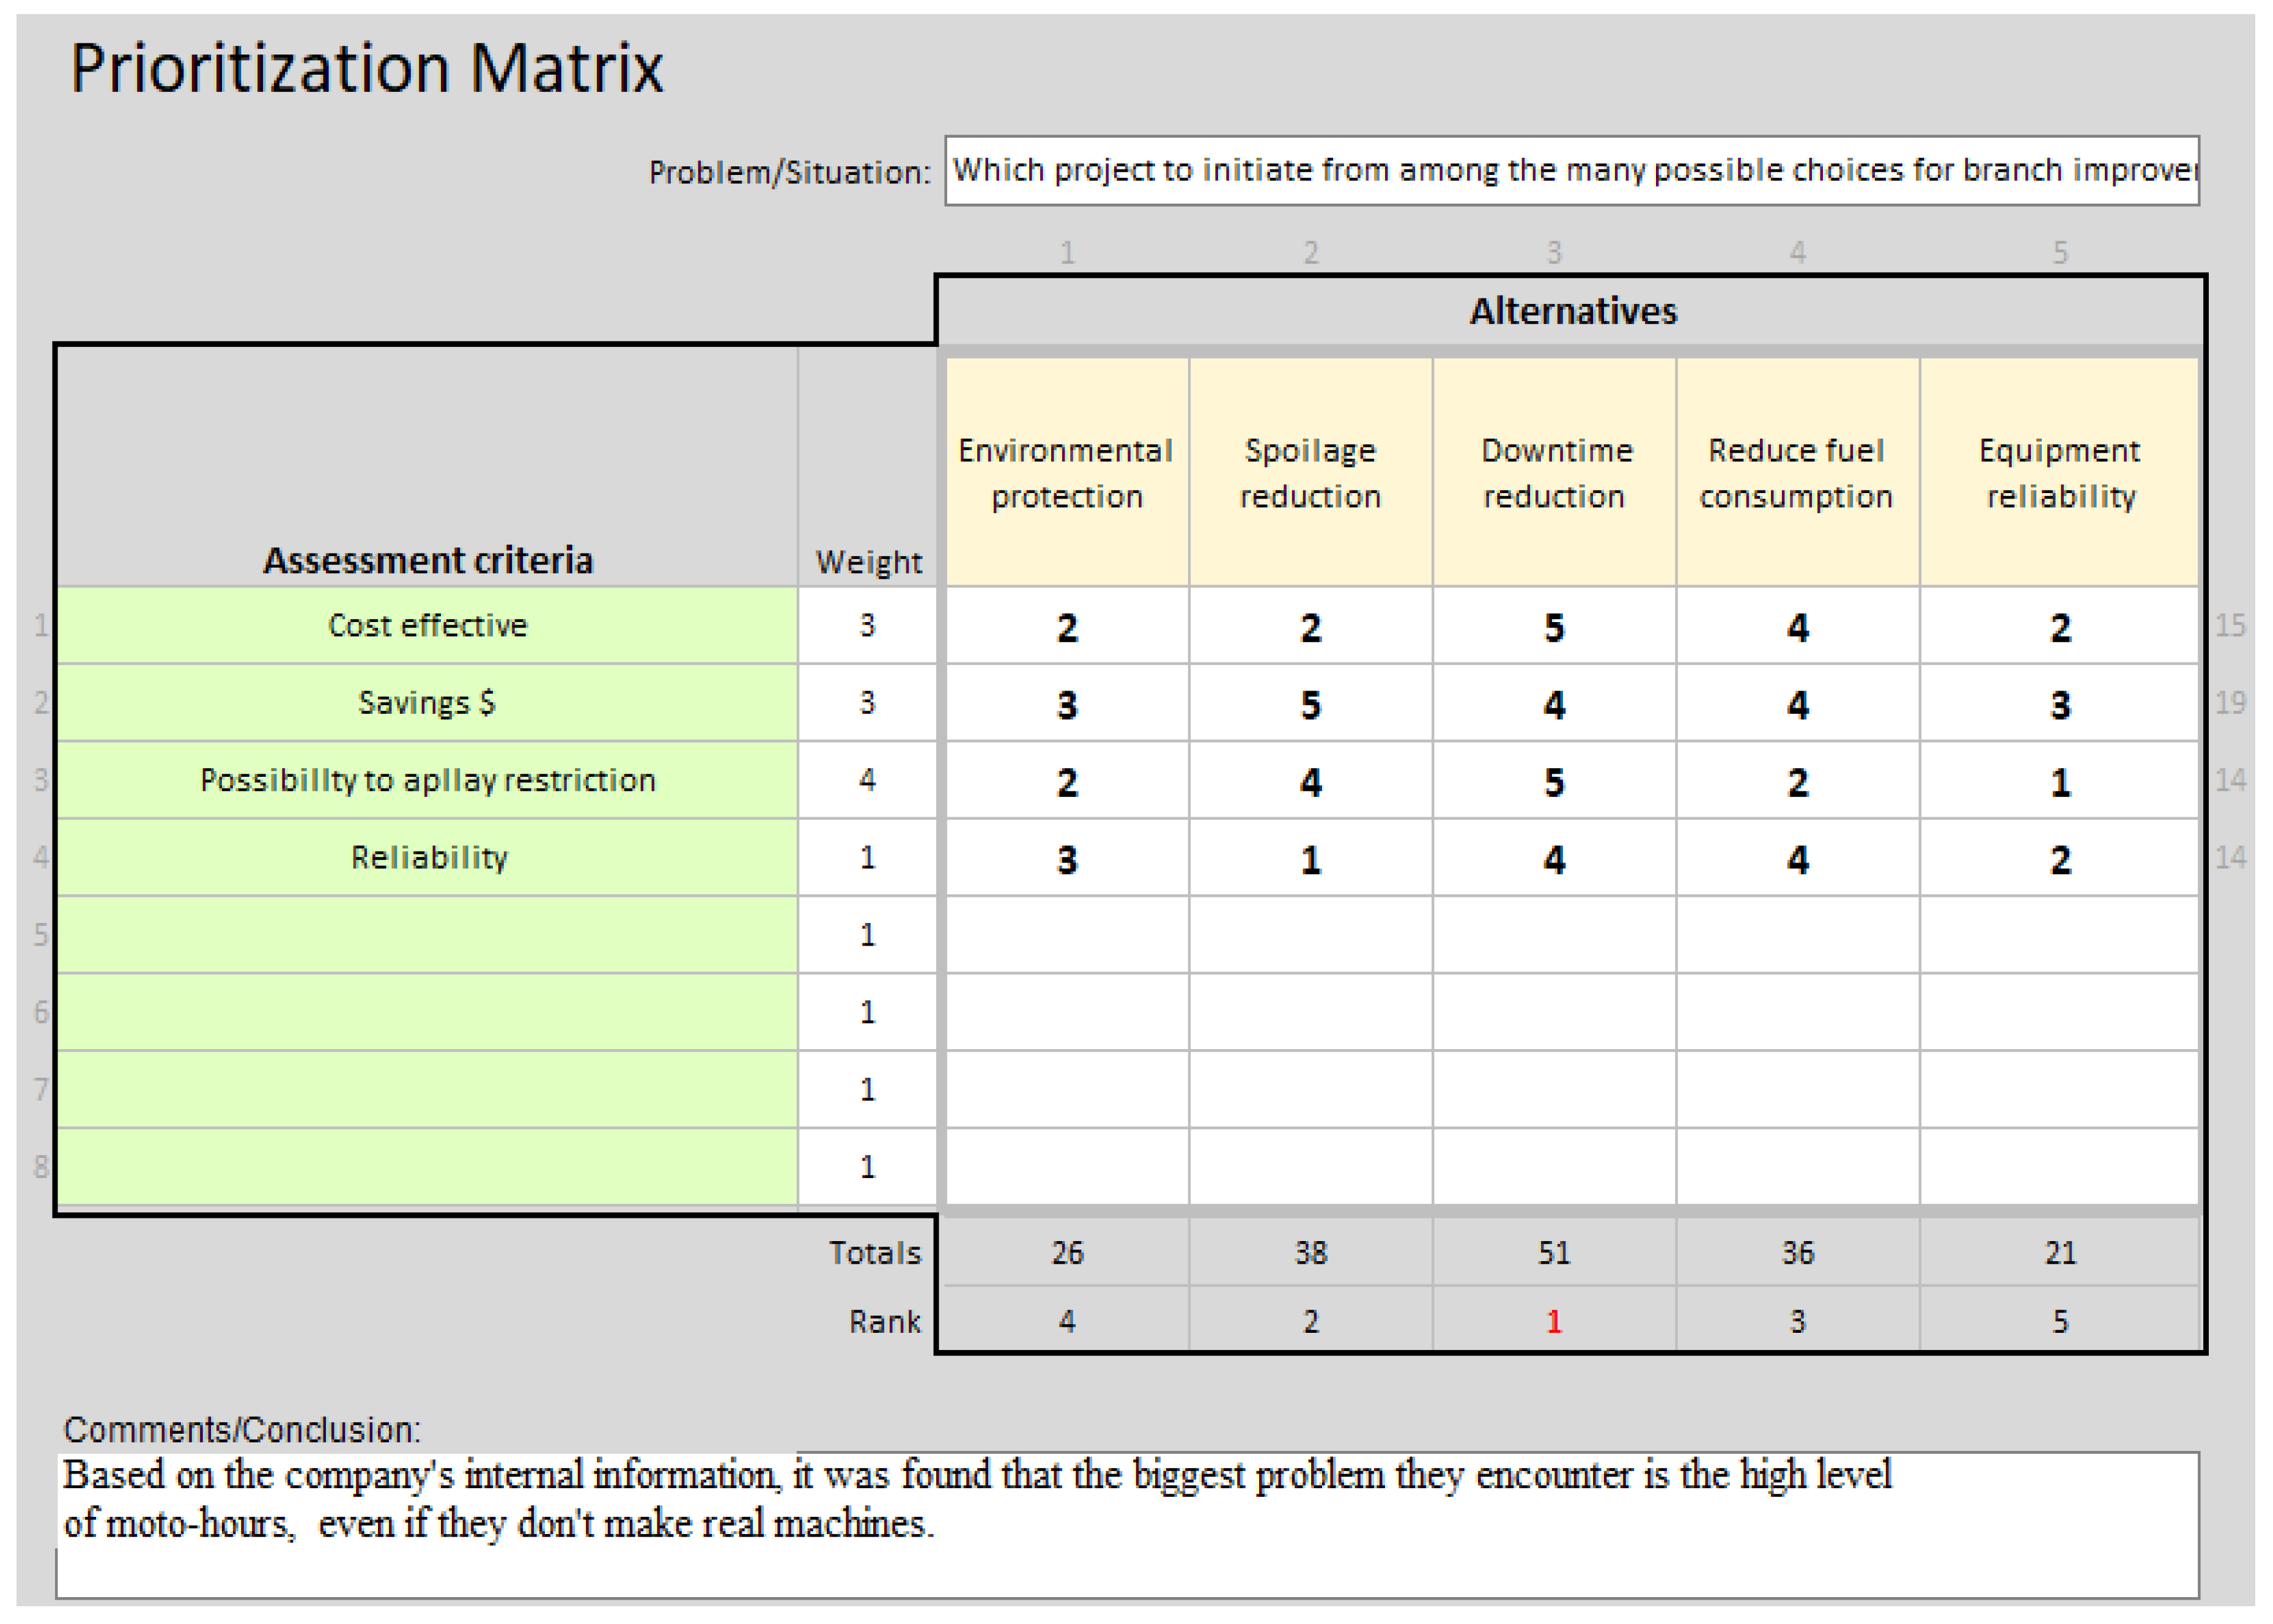This screenshot has width=2273, height=1624.
Task: Click the Possibility to apply restriction cell
Action: tap(427, 780)
